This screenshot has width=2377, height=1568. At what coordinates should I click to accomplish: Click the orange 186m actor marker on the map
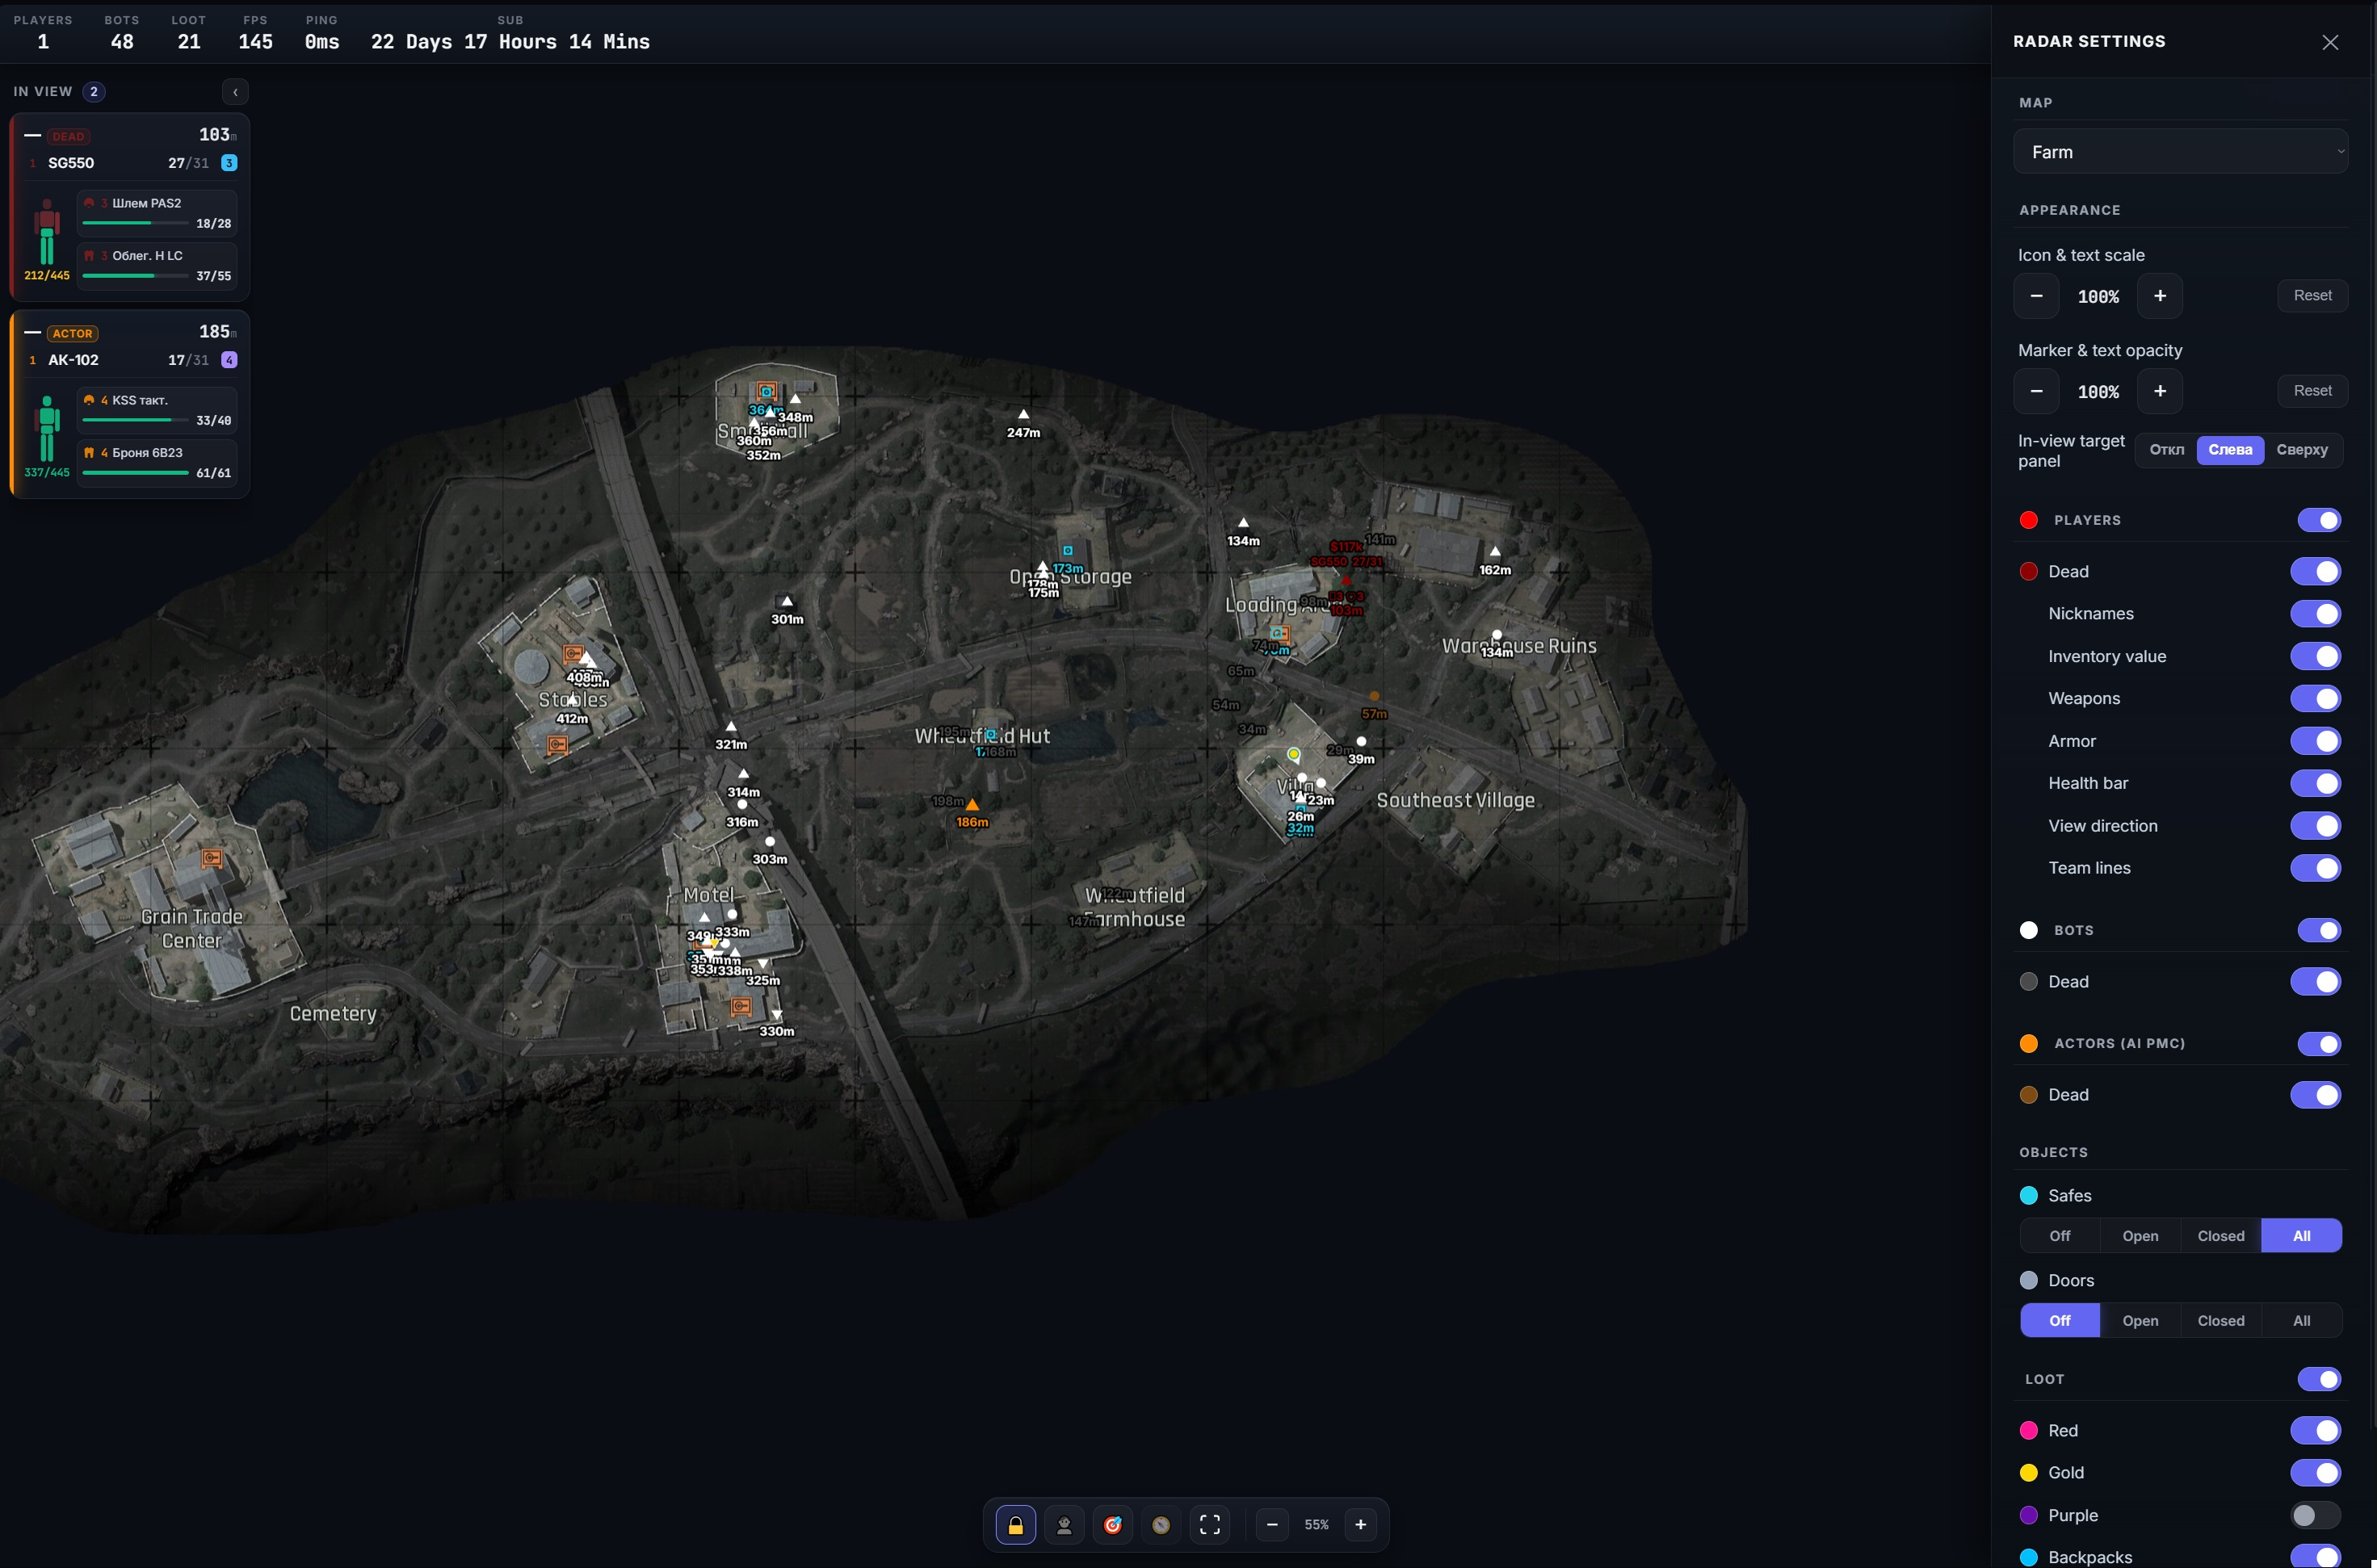coord(972,805)
